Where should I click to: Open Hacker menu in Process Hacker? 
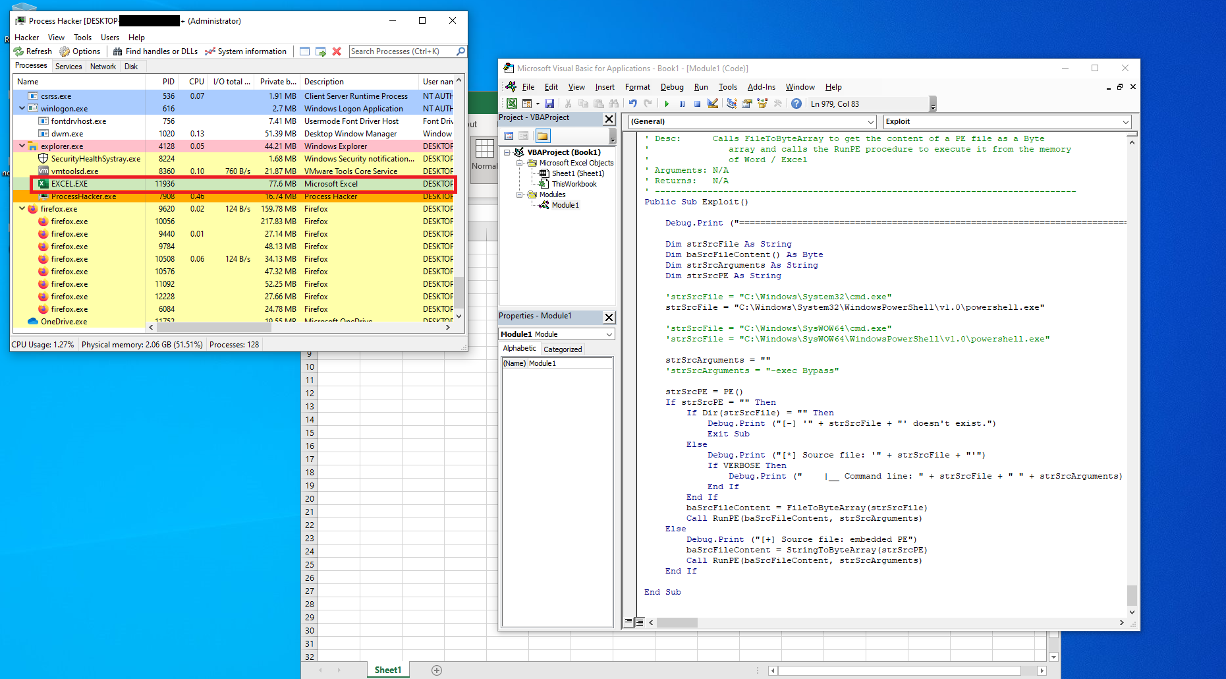[27, 38]
